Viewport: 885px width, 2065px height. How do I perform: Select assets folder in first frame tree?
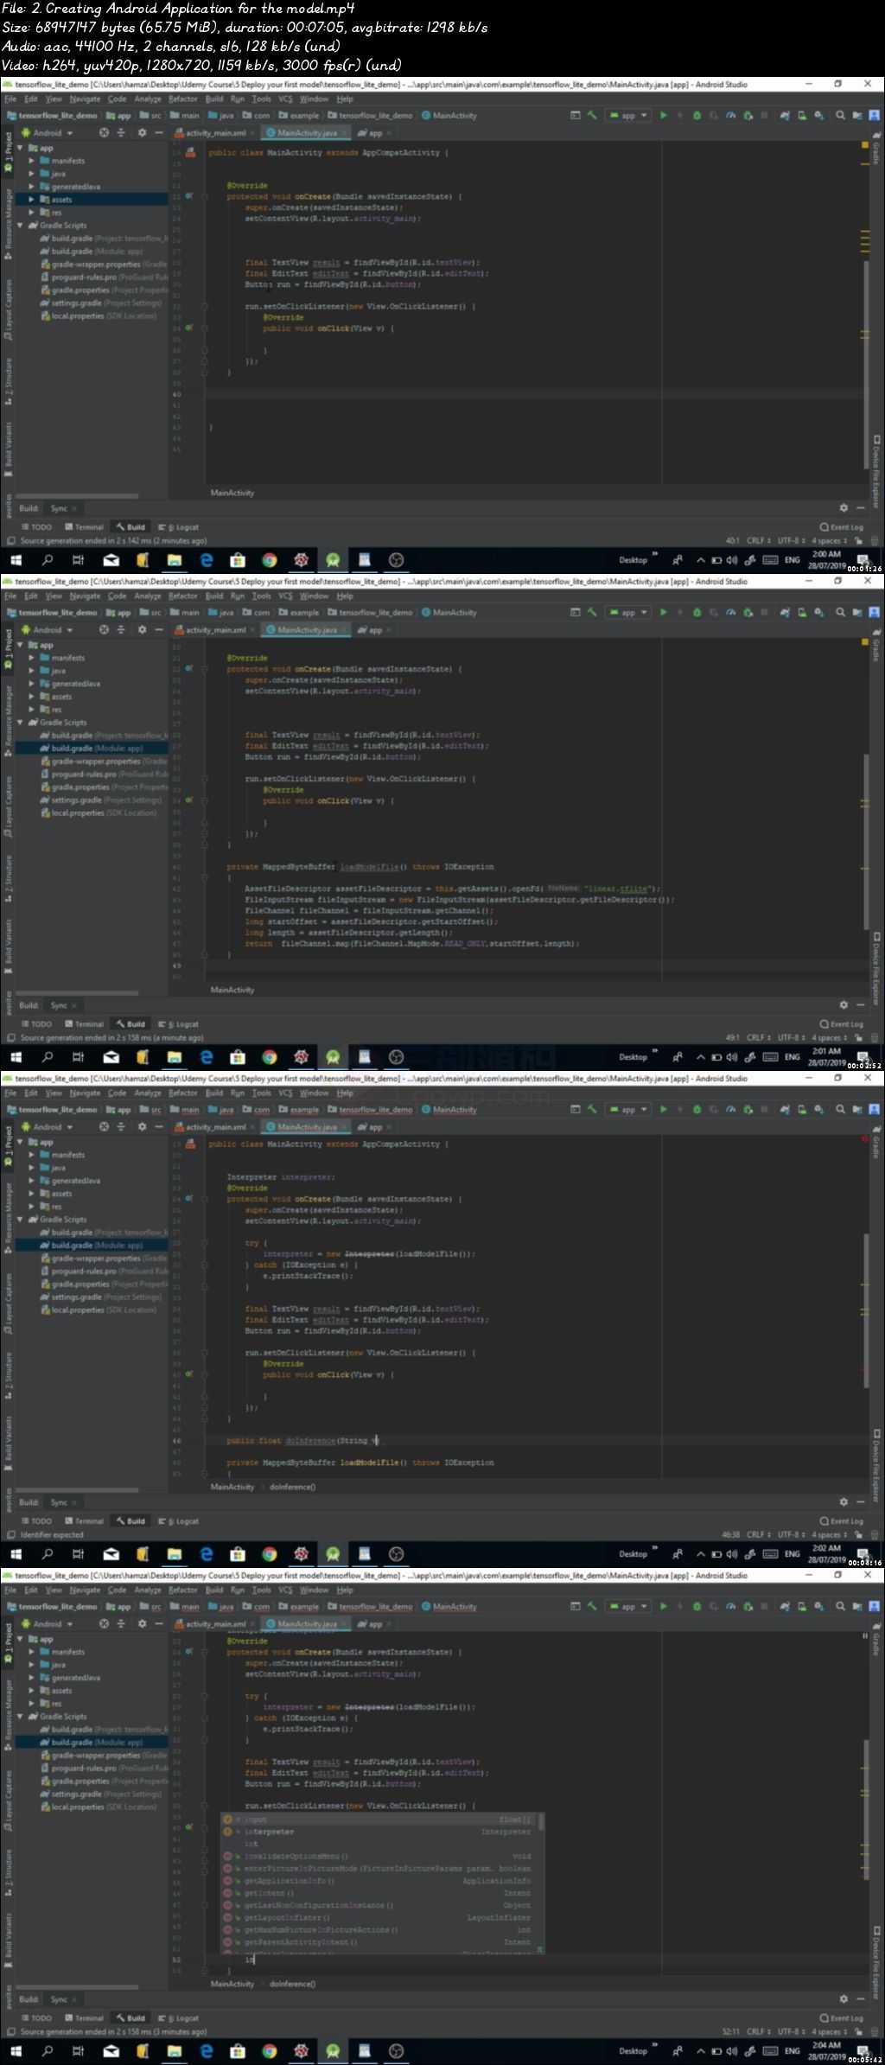pyautogui.click(x=91, y=200)
